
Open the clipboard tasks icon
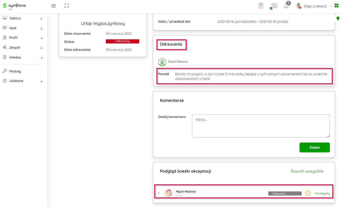coord(261,6)
